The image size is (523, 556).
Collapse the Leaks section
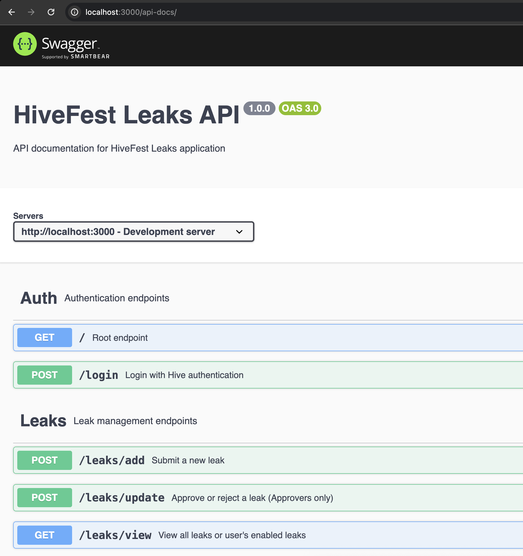43,421
